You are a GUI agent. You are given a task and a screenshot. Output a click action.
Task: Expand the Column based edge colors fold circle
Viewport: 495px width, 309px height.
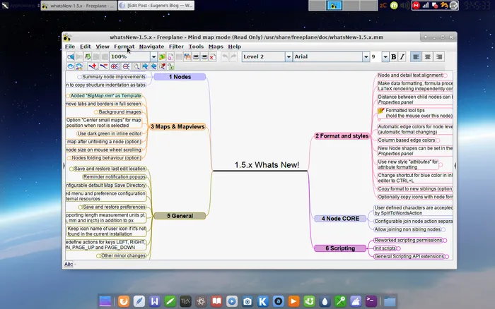tap(438, 140)
